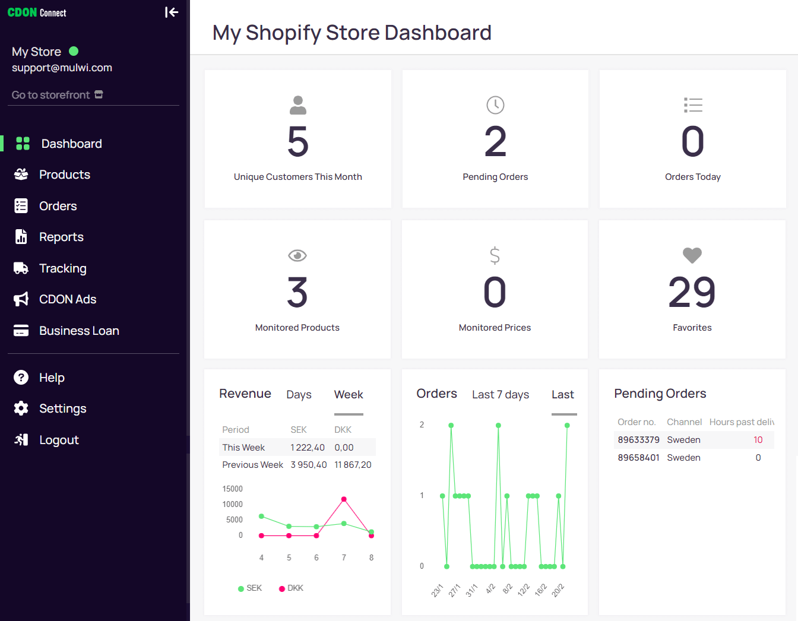Click the orders chart point at 20/2 peak
The image size is (798, 621).
(567, 425)
